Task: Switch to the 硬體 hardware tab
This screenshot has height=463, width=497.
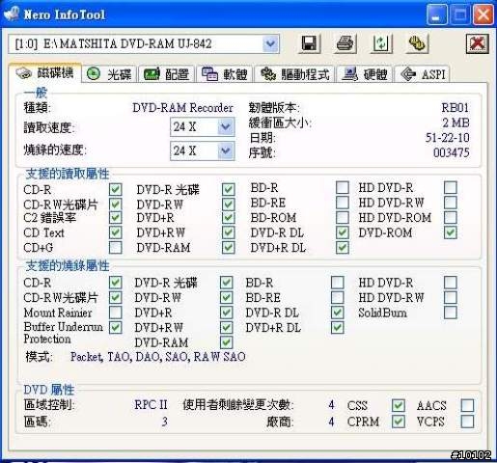Action: tap(365, 74)
